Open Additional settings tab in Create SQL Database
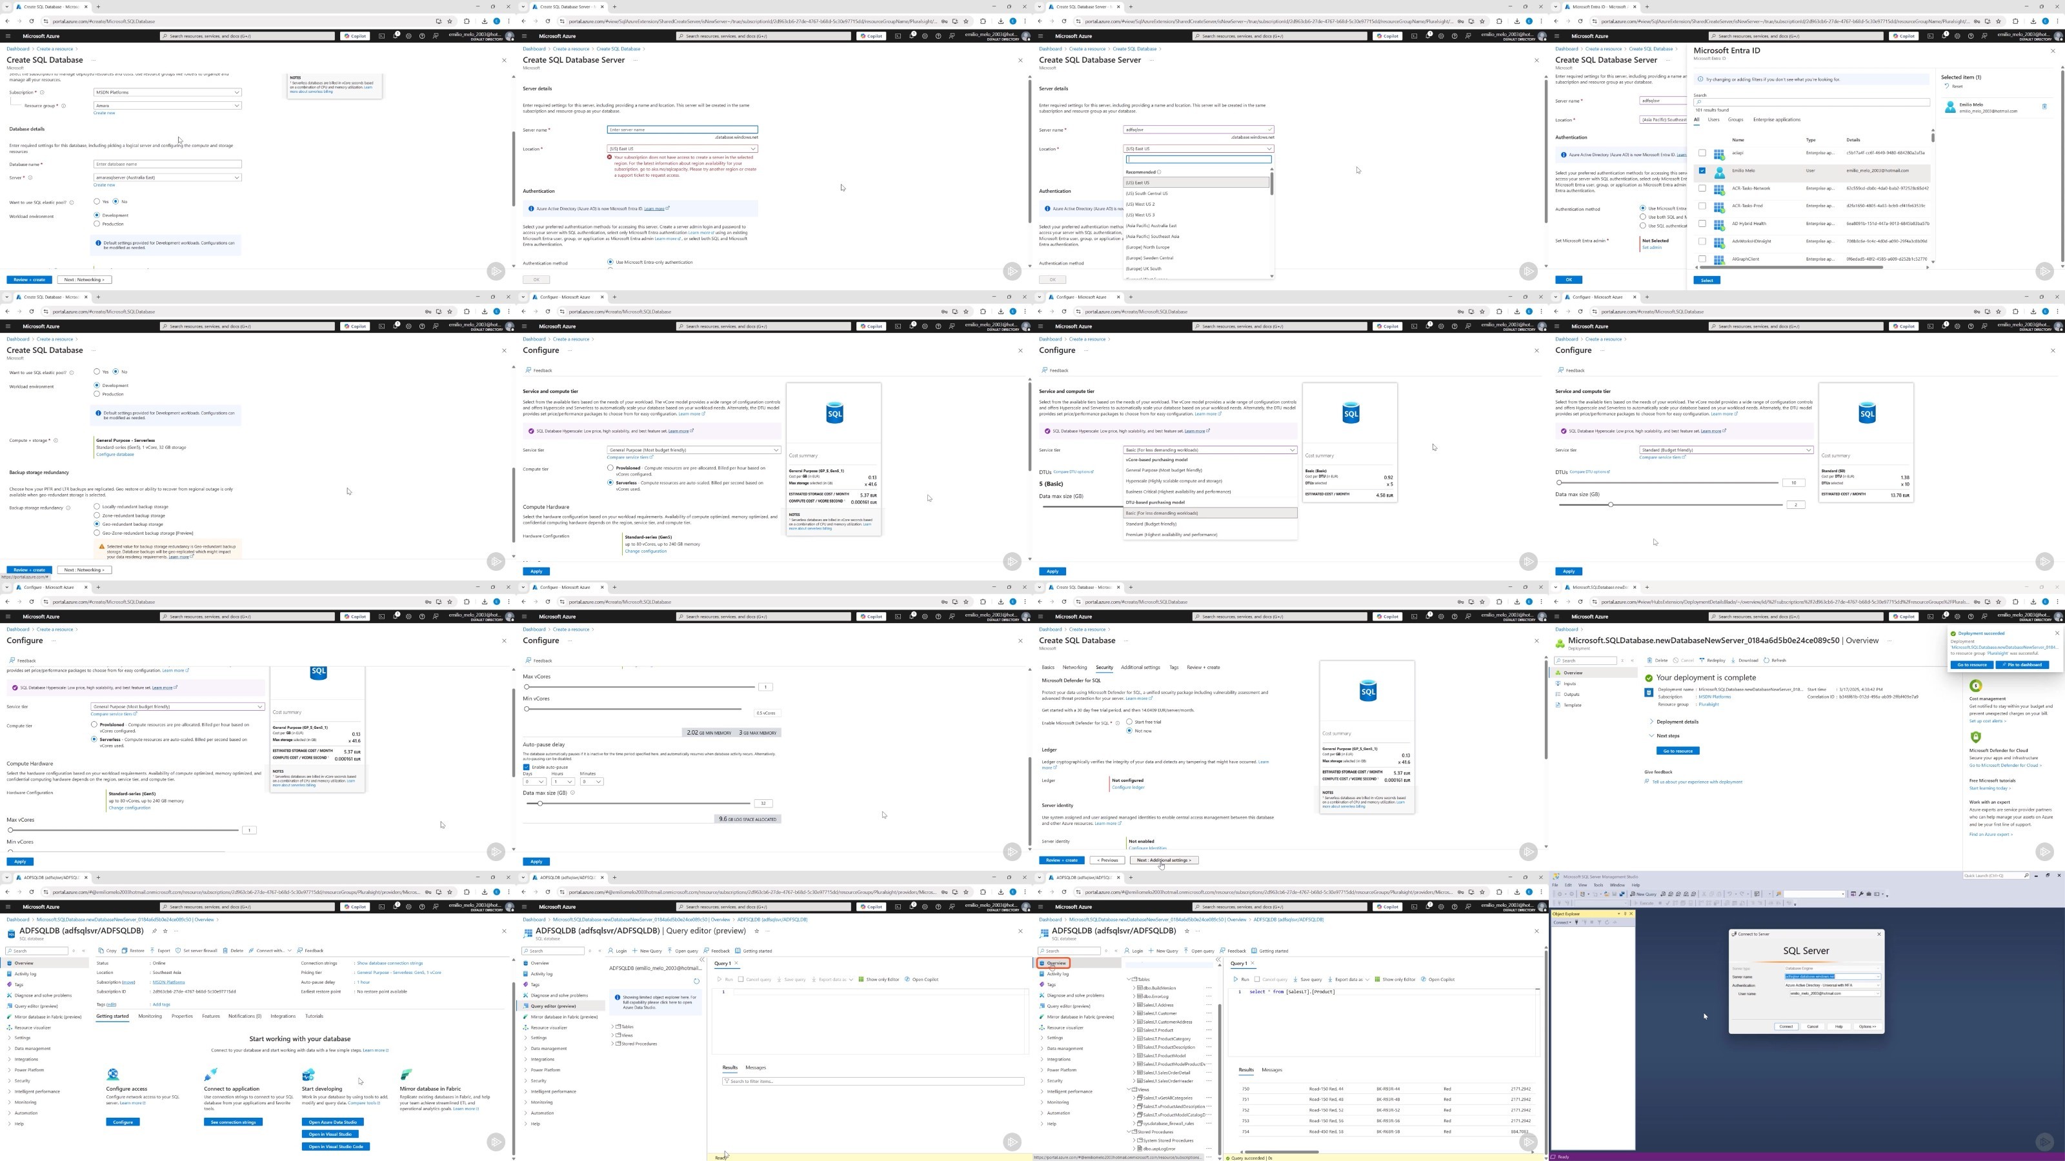This screenshot has width=2065, height=1161. (1140, 668)
